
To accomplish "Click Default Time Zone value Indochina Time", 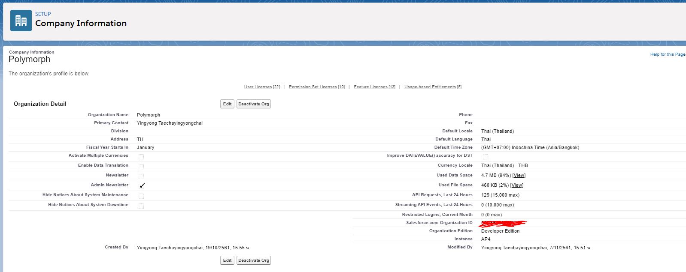I will click(530, 148).
